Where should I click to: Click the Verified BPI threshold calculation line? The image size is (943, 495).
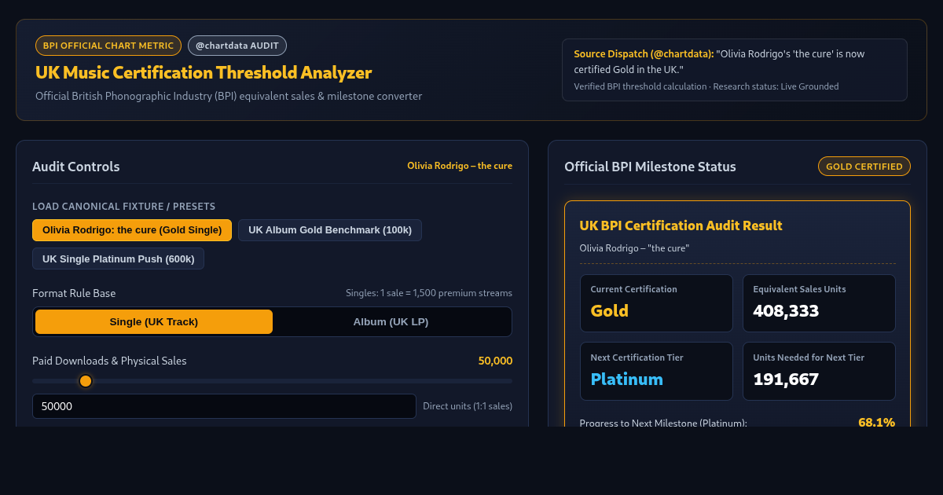click(x=706, y=86)
